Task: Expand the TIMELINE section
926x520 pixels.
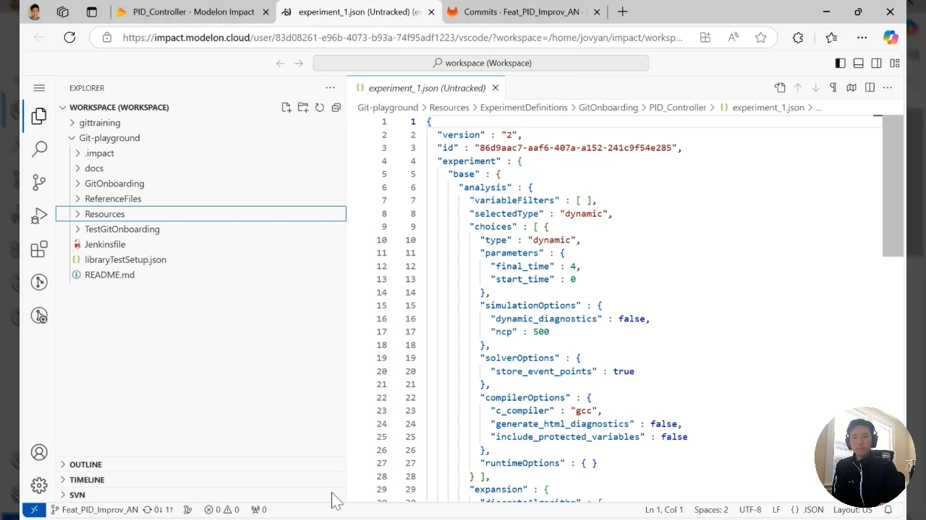Action: [x=87, y=480]
